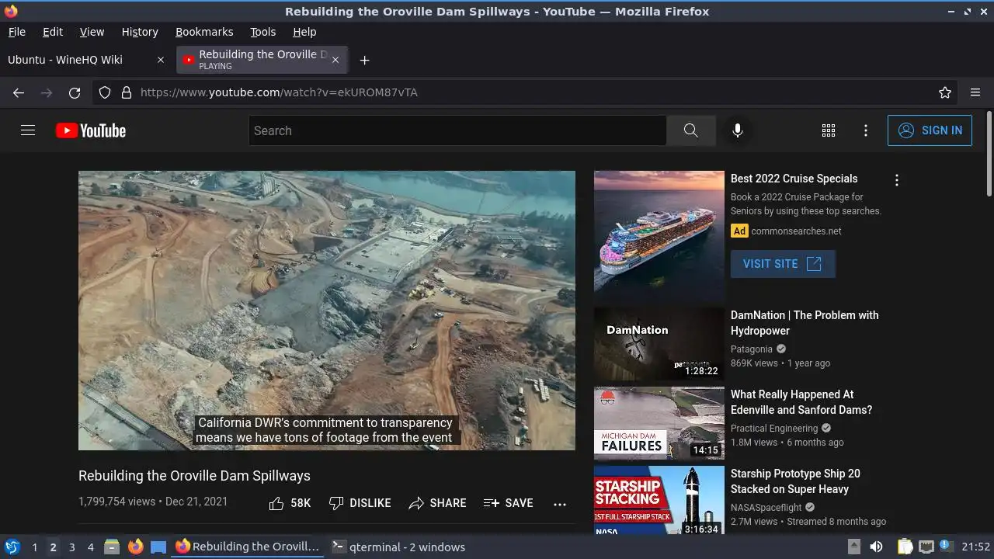Bookmark this page with the star

coord(945,92)
